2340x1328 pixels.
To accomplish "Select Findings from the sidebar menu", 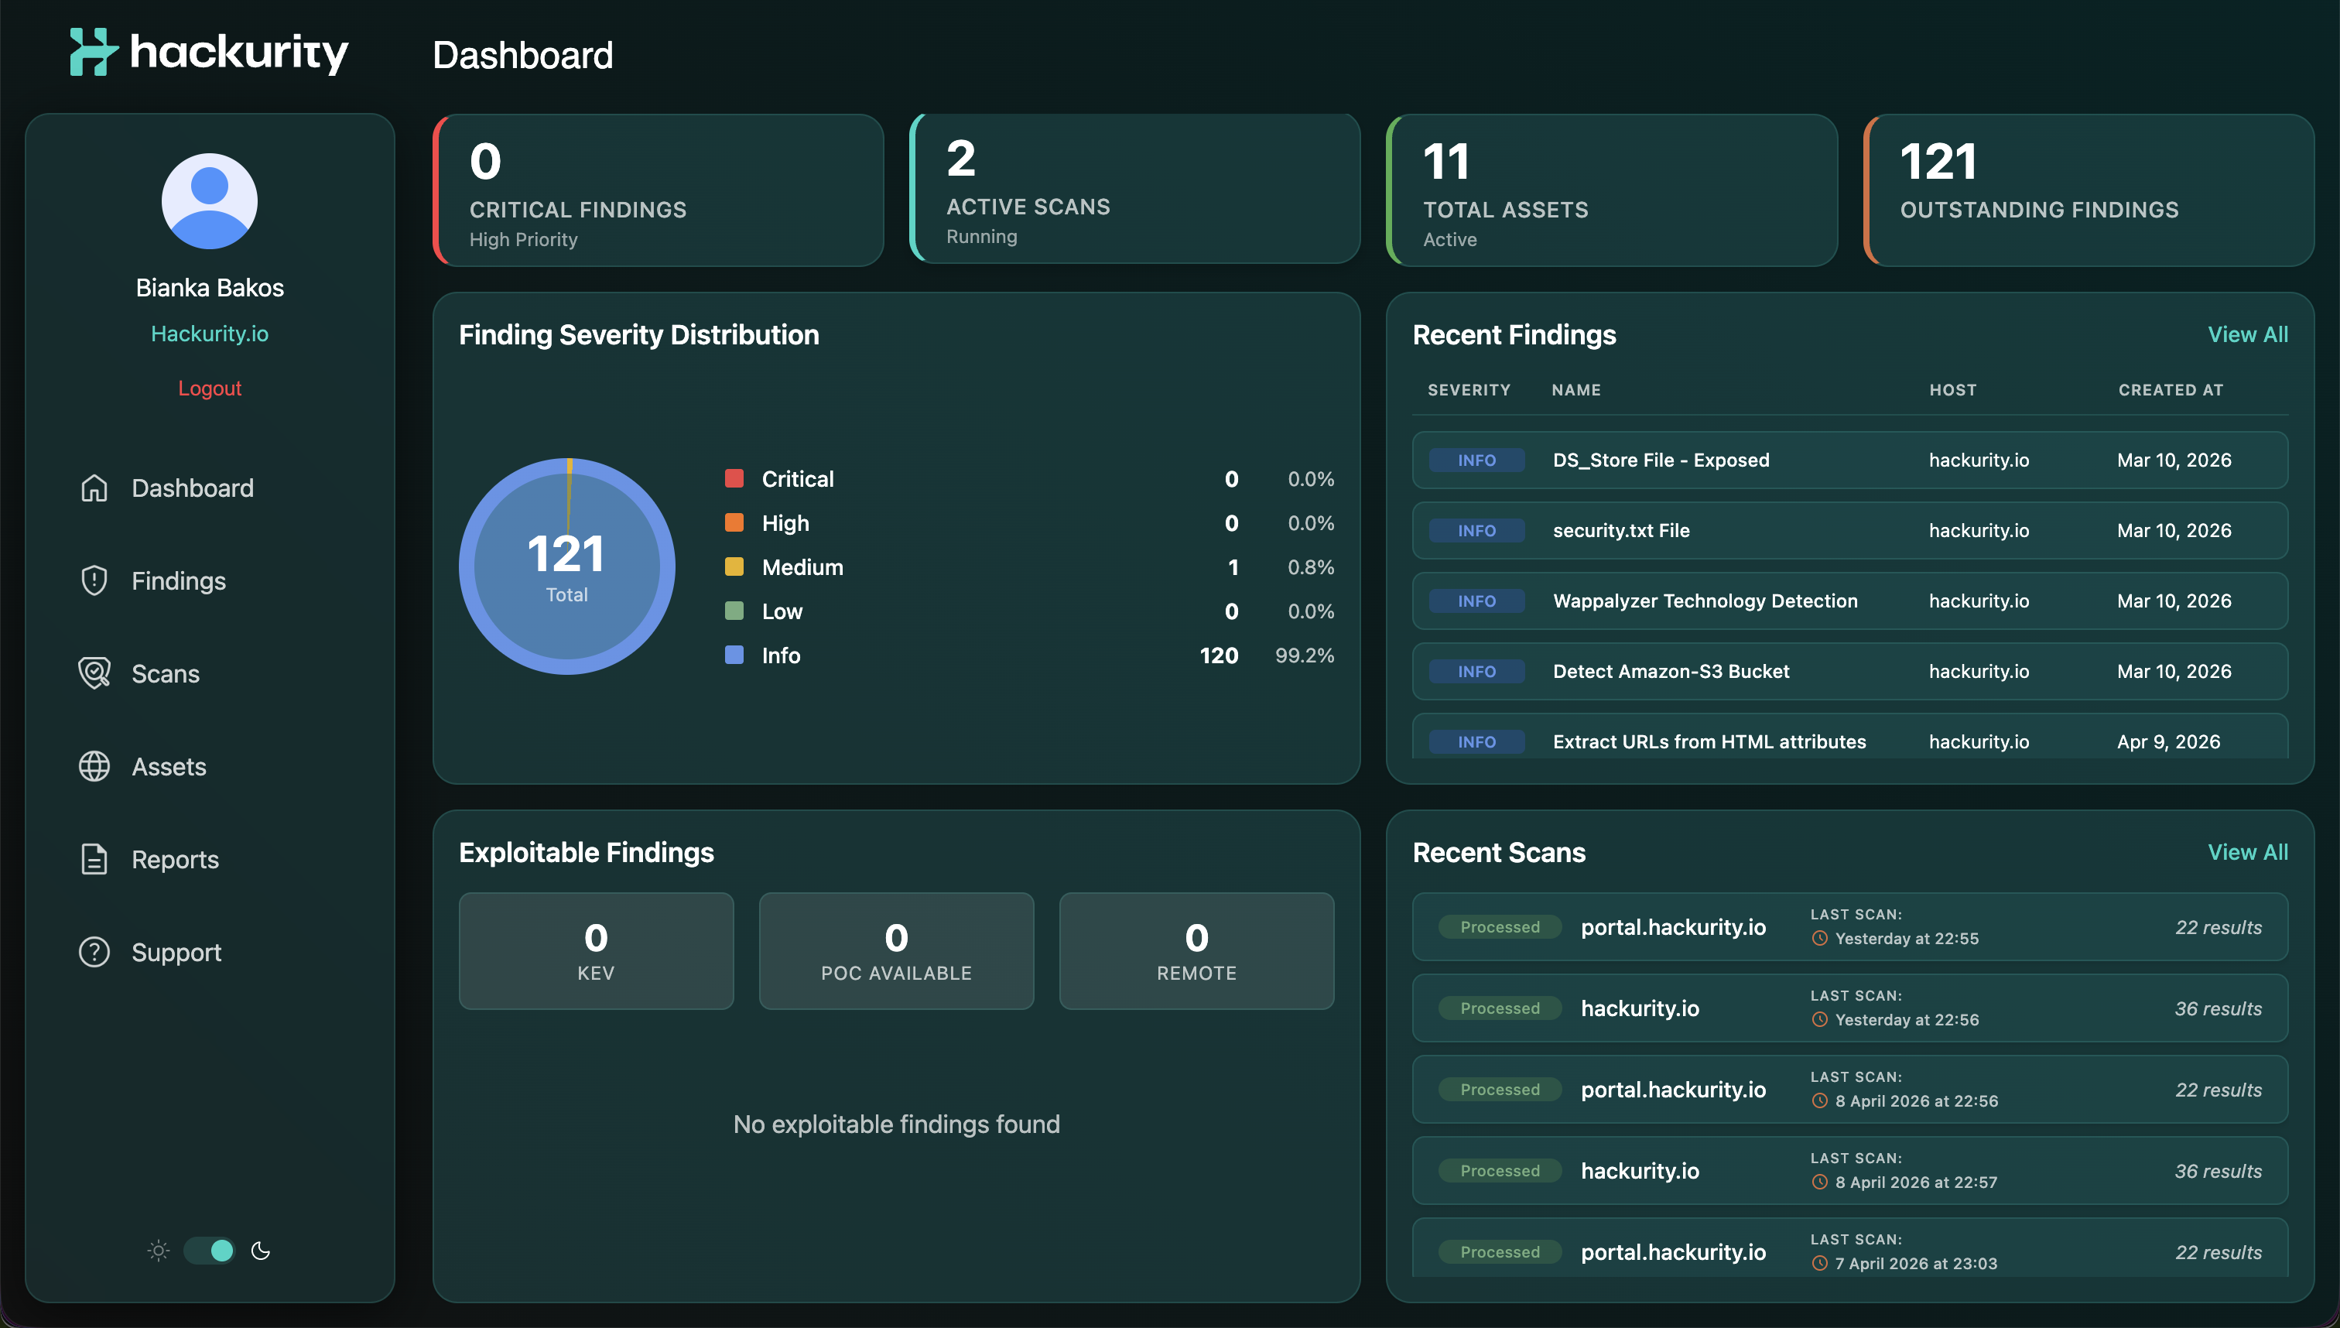I will [x=179, y=580].
